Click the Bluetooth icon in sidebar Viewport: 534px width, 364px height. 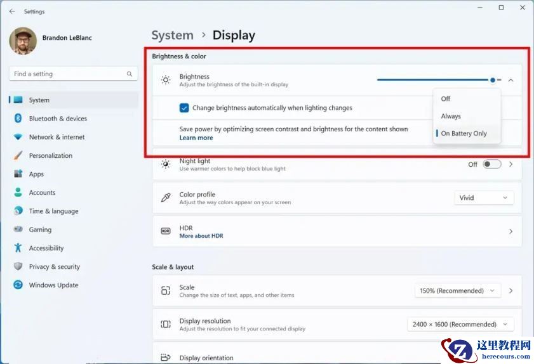pyautogui.click(x=18, y=119)
